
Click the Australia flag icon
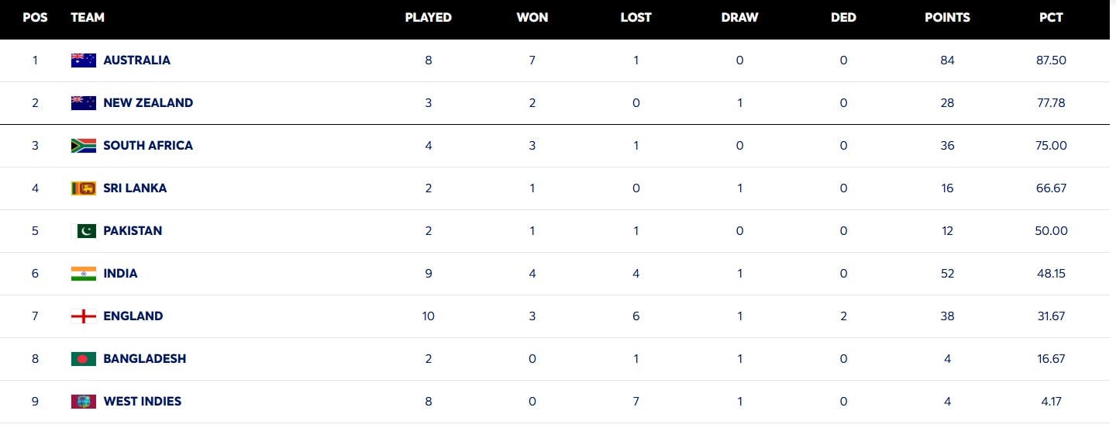[84, 60]
